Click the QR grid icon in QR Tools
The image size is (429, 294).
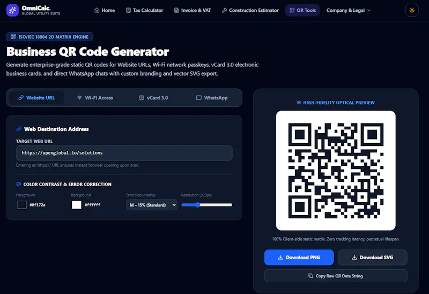292,10
